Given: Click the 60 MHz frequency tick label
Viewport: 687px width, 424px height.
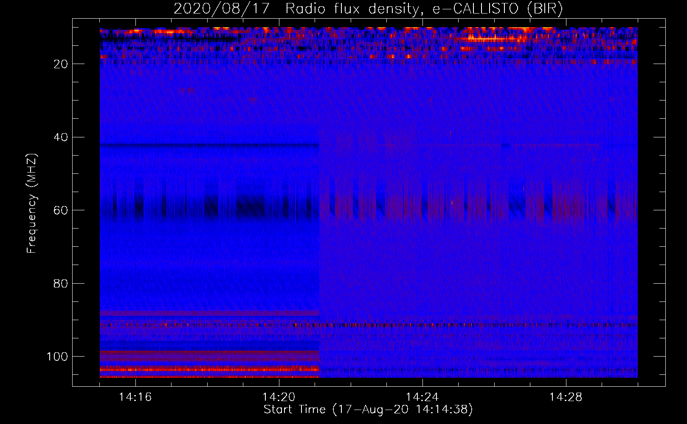Looking at the screenshot, I should (61, 210).
